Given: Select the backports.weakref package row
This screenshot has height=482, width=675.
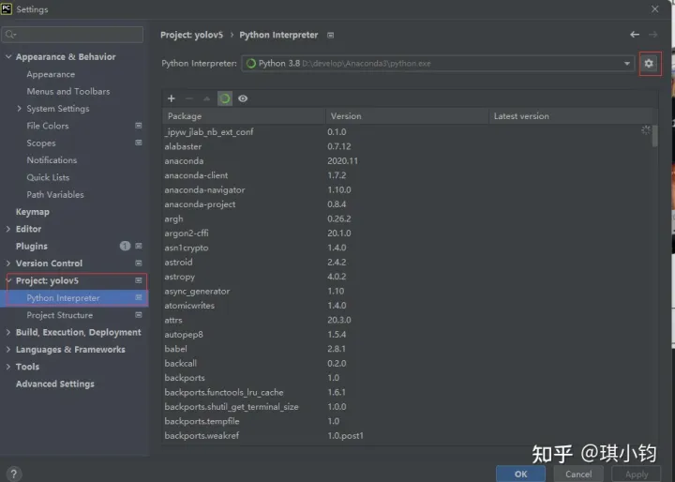Looking at the screenshot, I should 407,435.
